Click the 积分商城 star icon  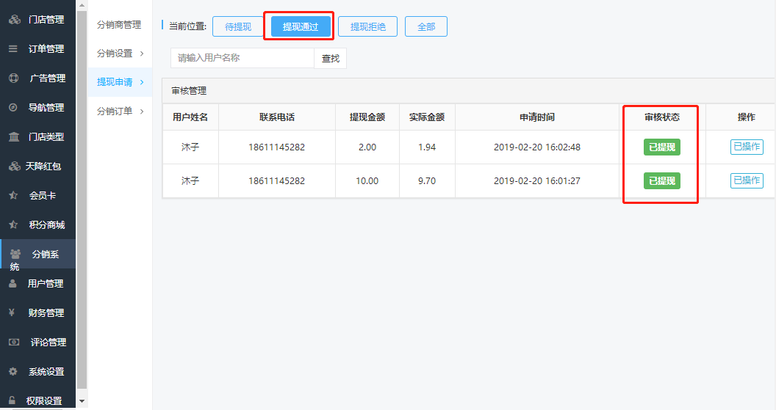(13, 224)
